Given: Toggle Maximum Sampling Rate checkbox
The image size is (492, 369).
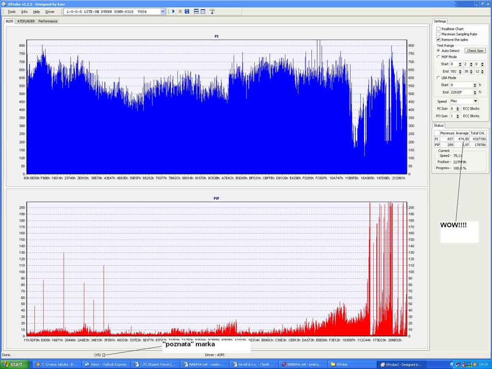Looking at the screenshot, I should [x=438, y=34].
